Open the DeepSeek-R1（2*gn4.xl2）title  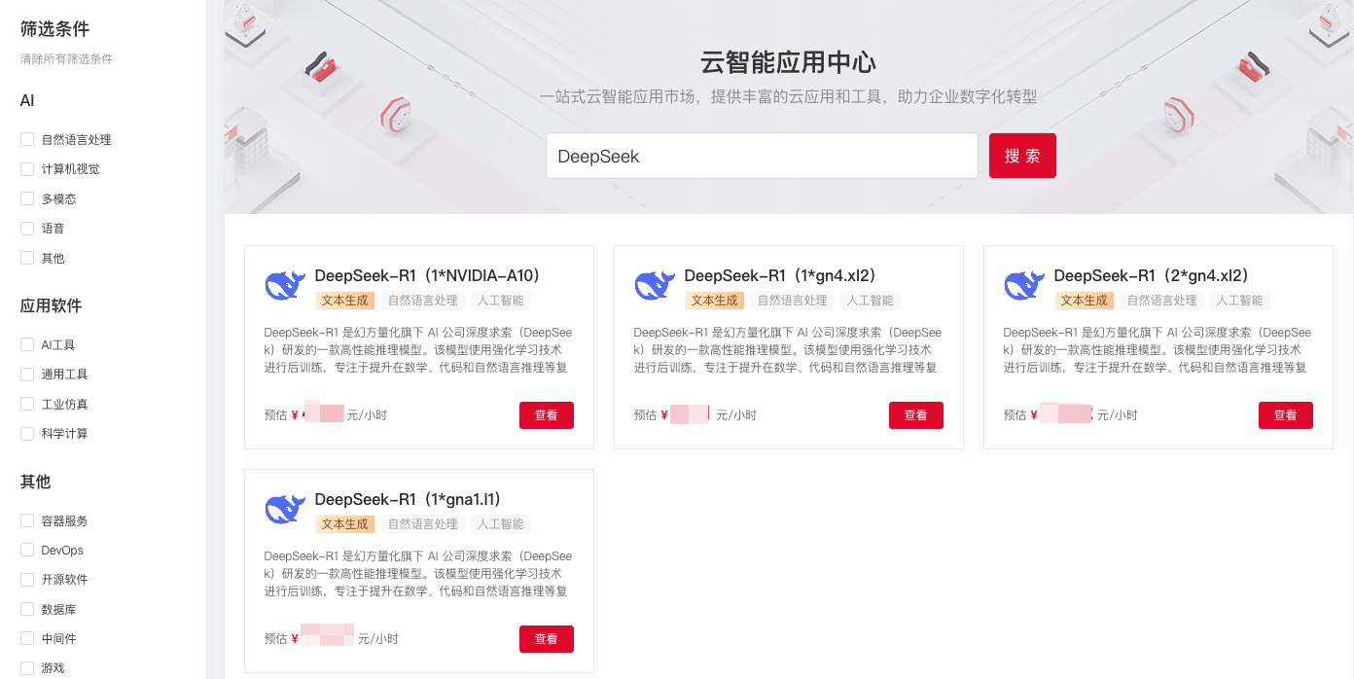click(1152, 276)
